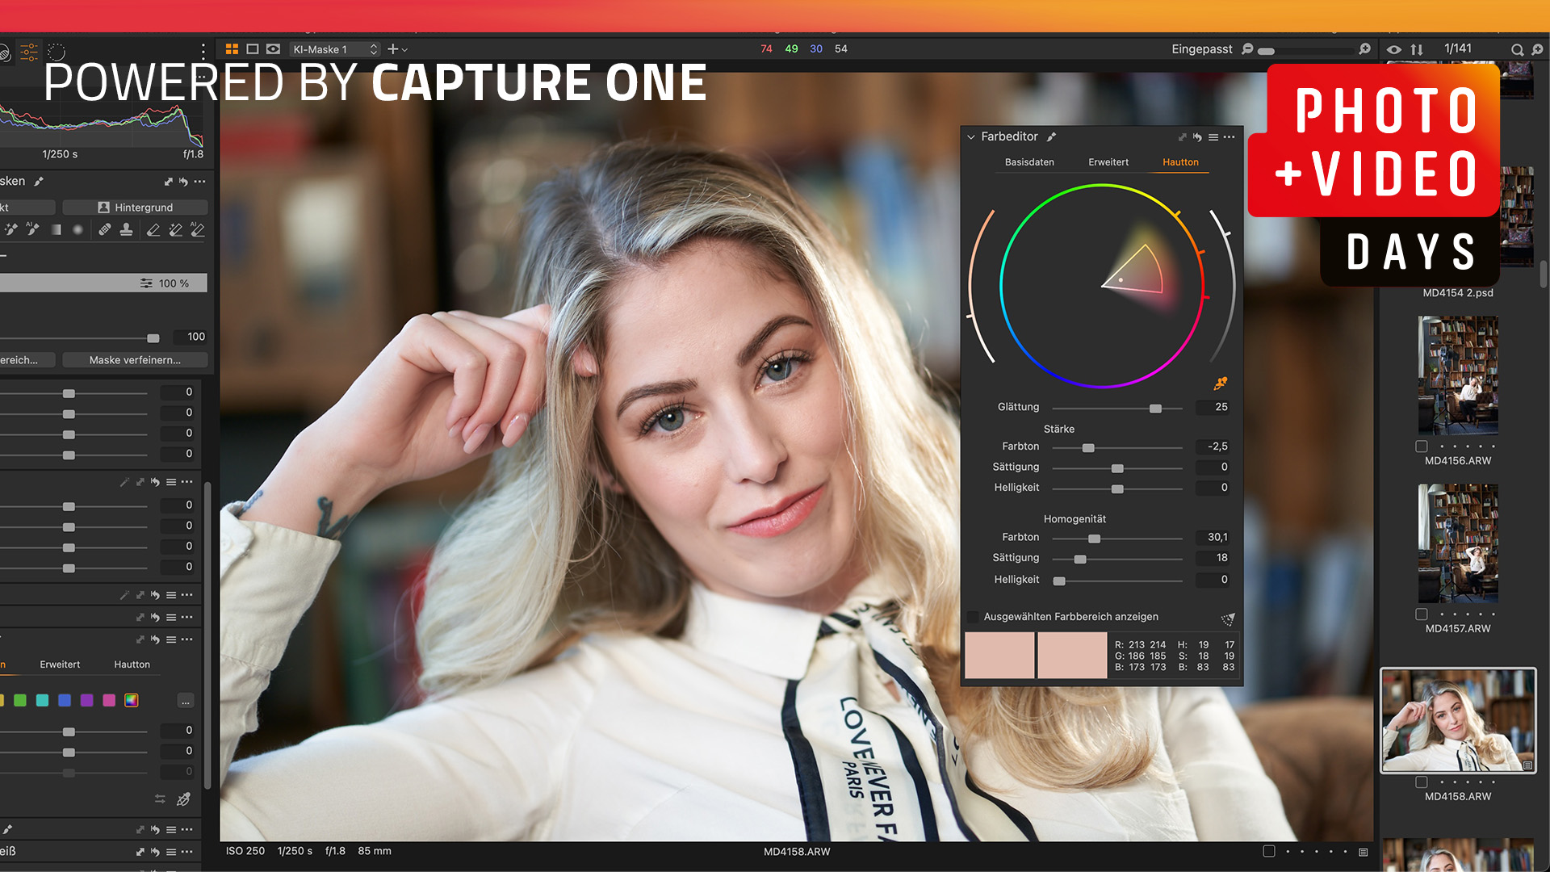The height and width of the screenshot is (872, 1550).
Task: Switch to Erweitert tab in Farbeditor
Action: 1108,162
